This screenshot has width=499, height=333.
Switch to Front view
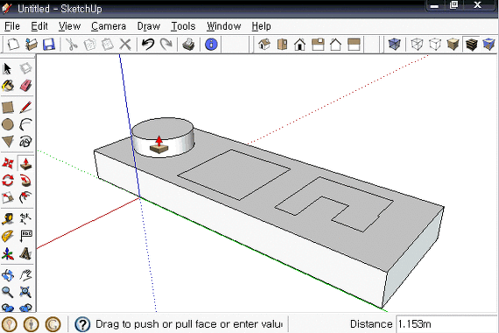pyautogui.click(x=299, y=45)
